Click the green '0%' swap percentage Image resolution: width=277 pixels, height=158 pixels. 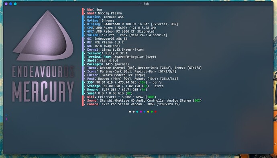[129, 93]
